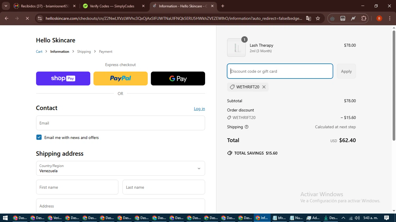Open the Chrome profile avatar B
Screen dimensions: 396x222
379,18
